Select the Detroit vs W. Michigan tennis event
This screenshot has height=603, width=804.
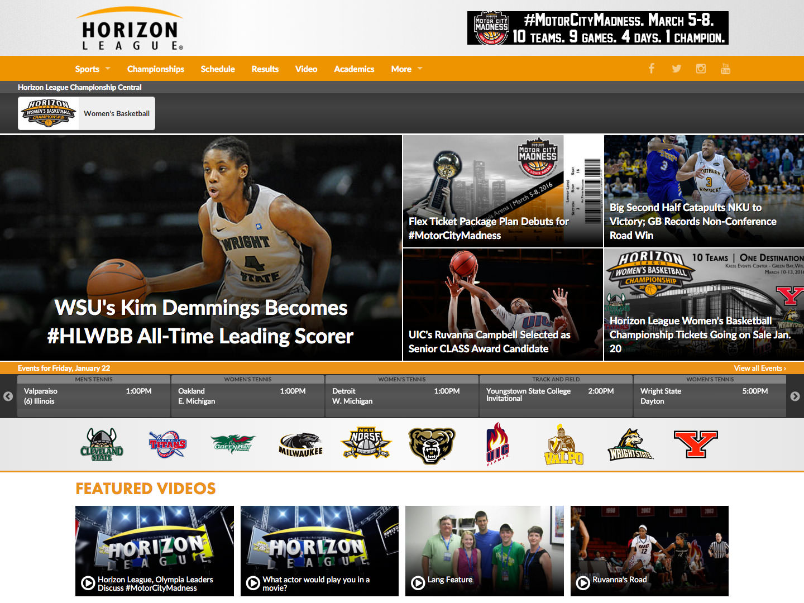point(402,396)
